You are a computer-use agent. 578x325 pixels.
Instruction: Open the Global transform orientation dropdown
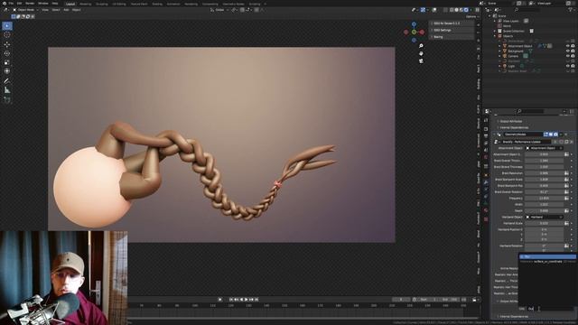[x=219, y=10]
